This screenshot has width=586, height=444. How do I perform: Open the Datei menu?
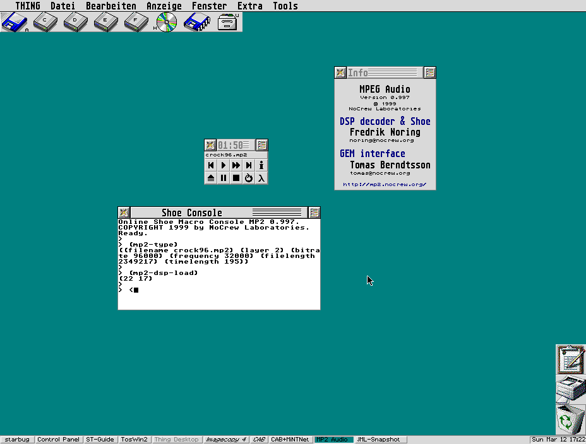pos(63,6)
